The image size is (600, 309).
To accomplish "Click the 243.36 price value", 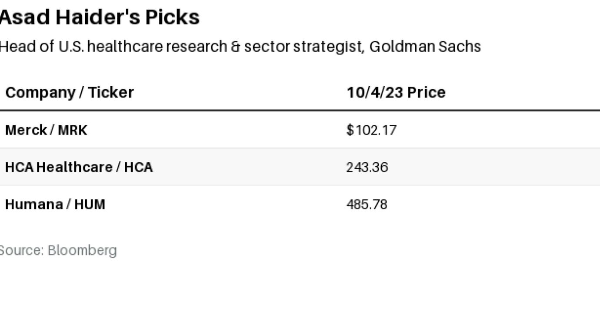I will click(367, 167).
